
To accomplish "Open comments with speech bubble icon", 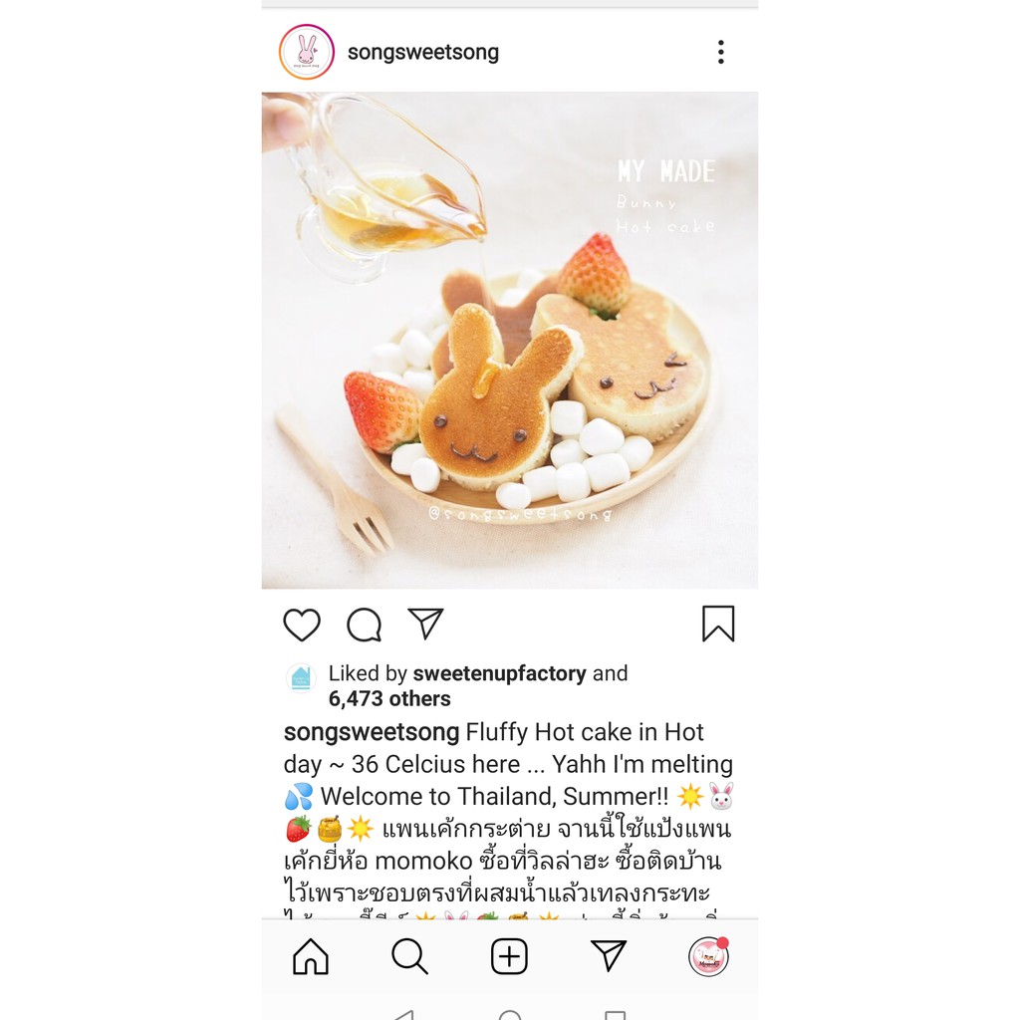I will [x=364, y=625].
